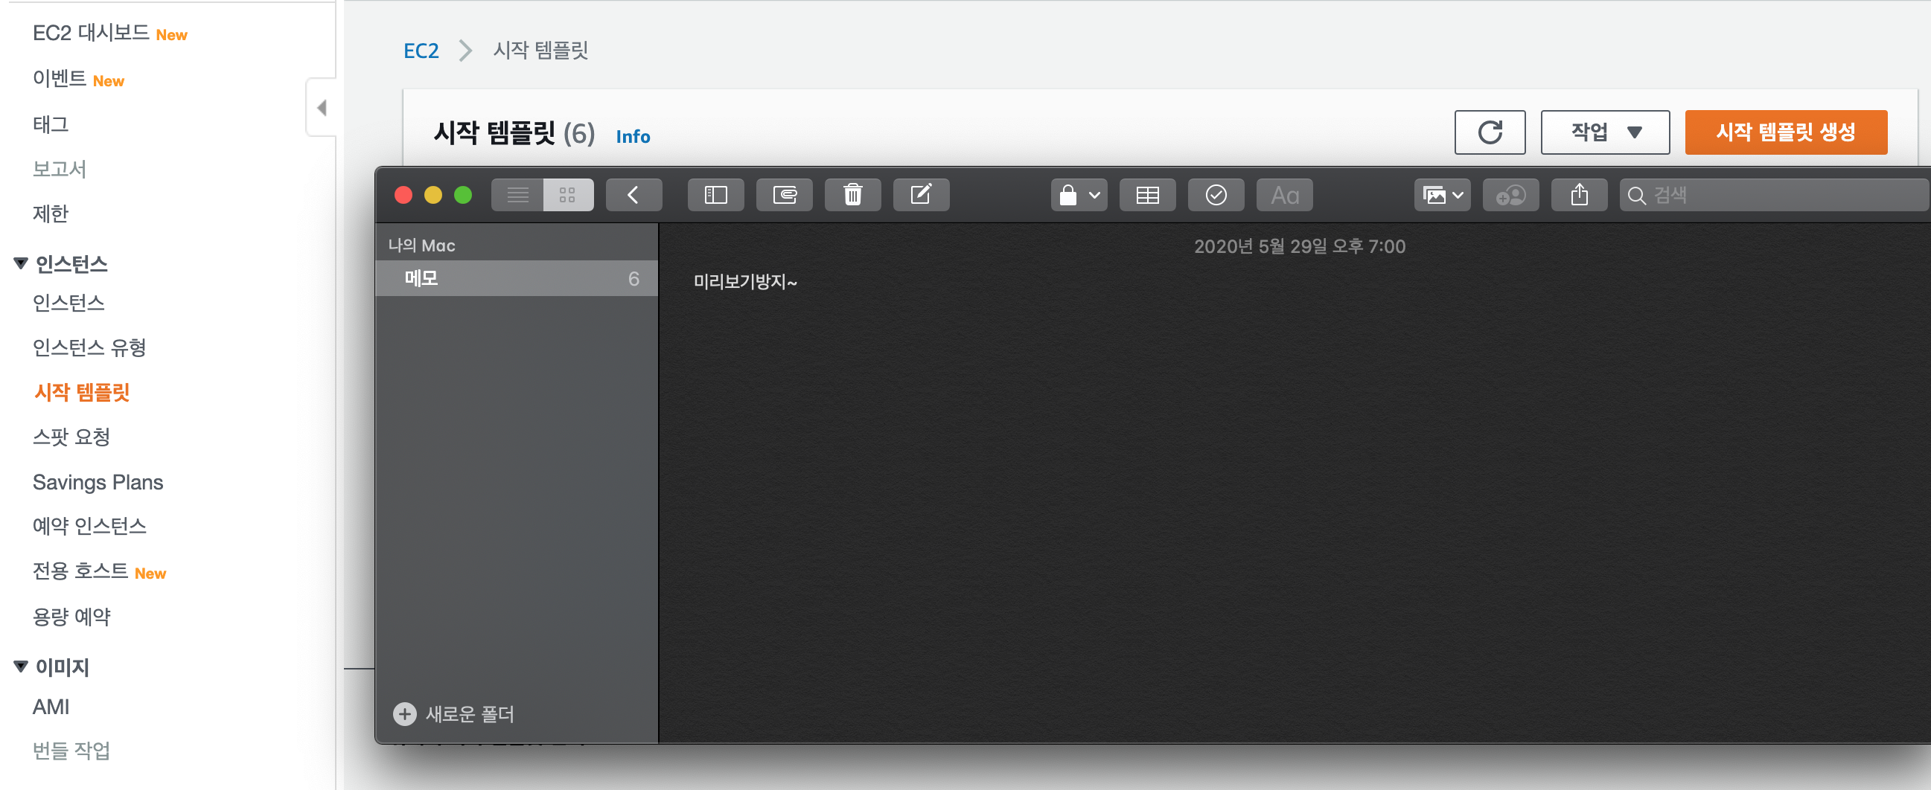Insert a table in the note

point(1148,196)
